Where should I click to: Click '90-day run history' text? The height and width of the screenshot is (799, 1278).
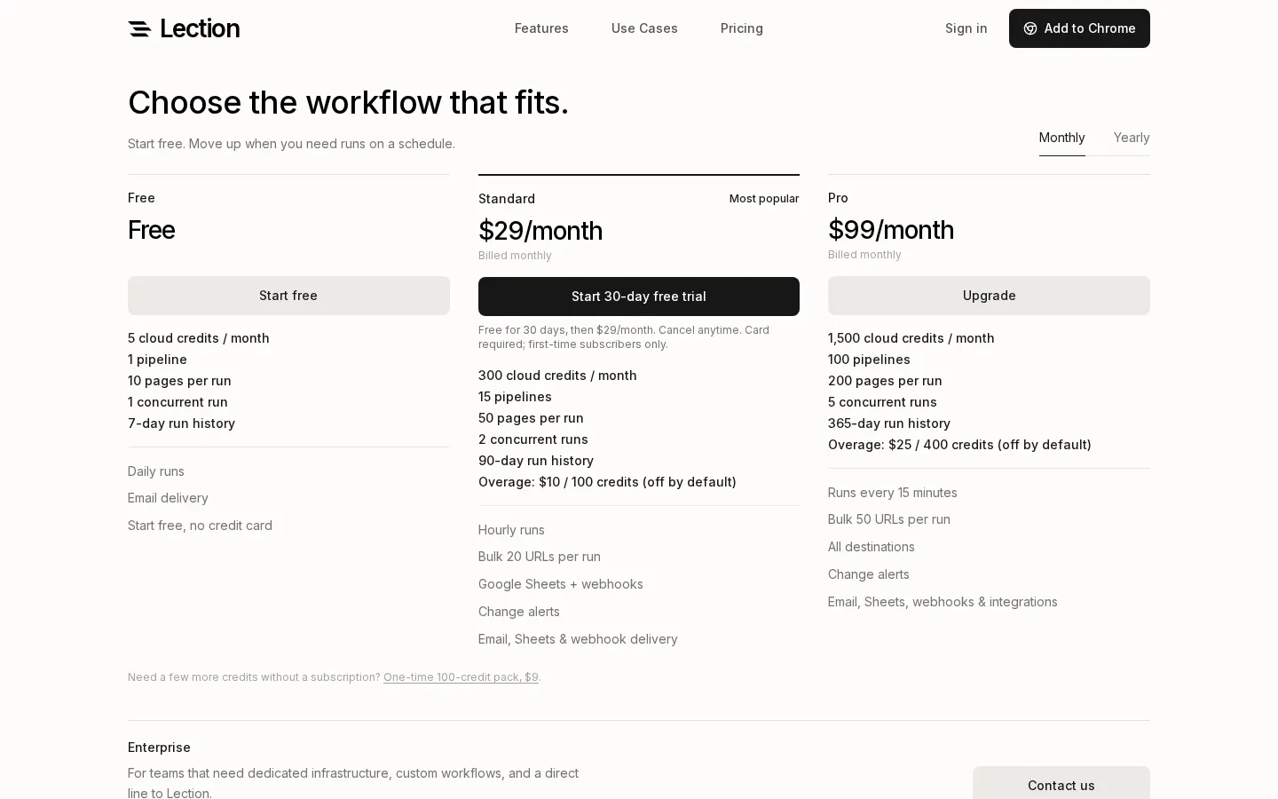click(536, 461)
